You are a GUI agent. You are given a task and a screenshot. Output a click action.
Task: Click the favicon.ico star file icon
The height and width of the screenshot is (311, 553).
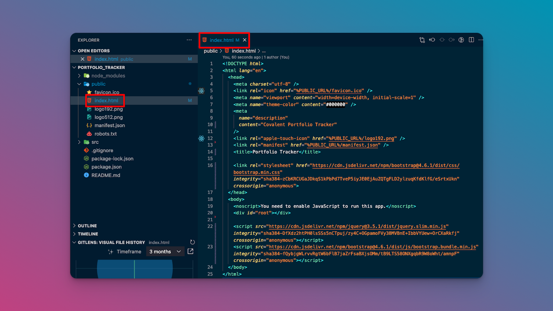coord(89,92)
